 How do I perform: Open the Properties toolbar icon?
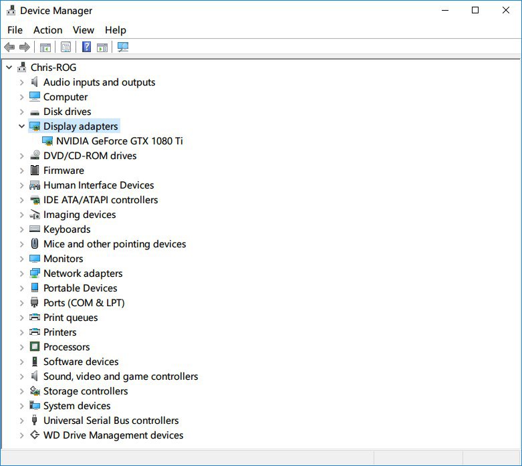[66, 47]
